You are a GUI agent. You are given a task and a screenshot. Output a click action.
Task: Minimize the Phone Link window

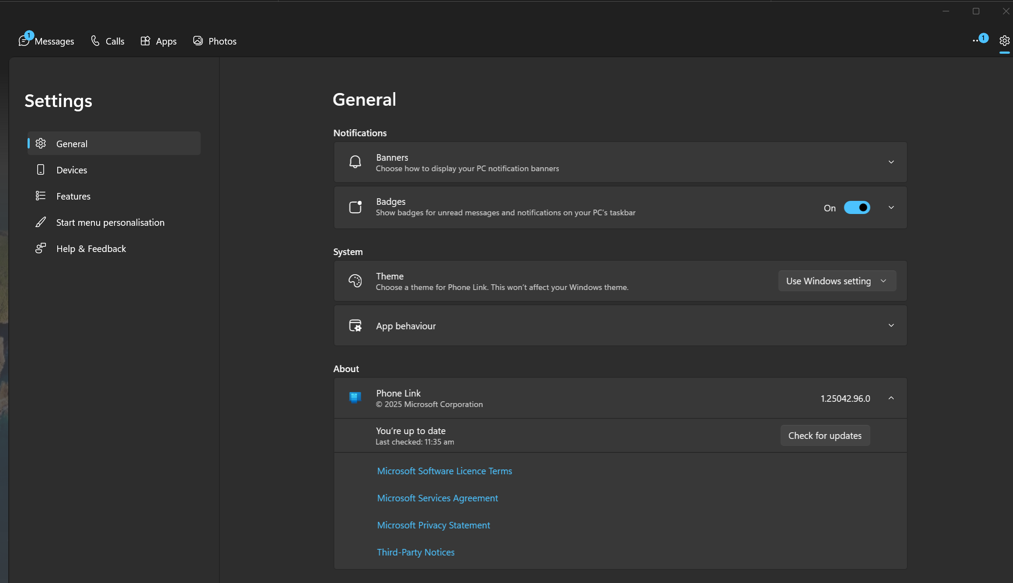pyautogui.click(x=946, y=11)
